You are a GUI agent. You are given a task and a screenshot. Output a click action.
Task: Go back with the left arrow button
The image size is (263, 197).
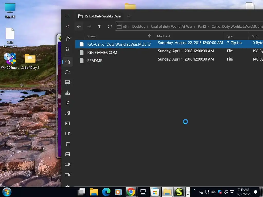(79, 26)
